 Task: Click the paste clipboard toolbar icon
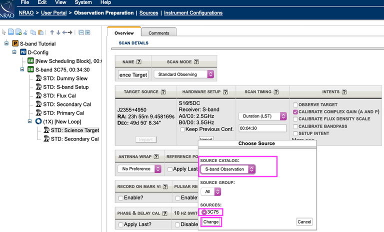40,32
